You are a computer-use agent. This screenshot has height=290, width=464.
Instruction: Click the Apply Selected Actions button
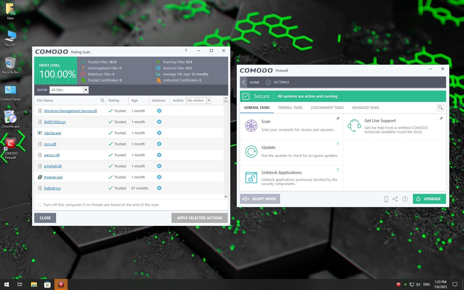(x=199, y=218)
